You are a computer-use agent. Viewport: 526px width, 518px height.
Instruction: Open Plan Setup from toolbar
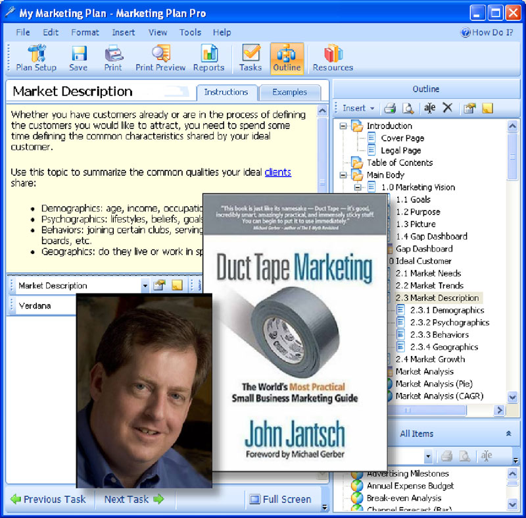coord(36,58)
